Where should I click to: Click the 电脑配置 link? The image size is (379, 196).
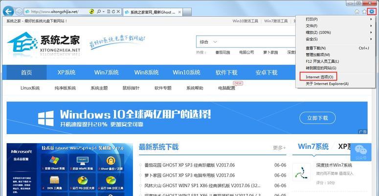(227, 88)
